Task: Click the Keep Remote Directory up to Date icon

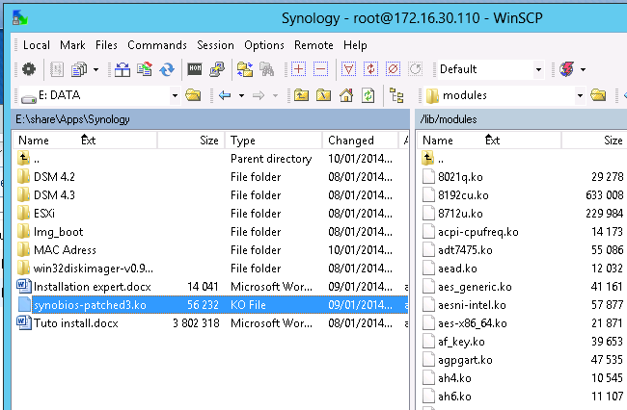Action: pyautogui.click(x=145, y=69)
